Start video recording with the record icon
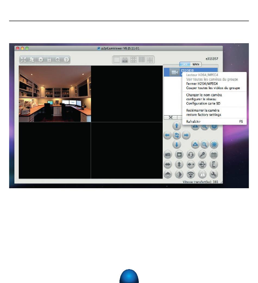This screenshot has height=283, width=258. (x=179, y=155)
